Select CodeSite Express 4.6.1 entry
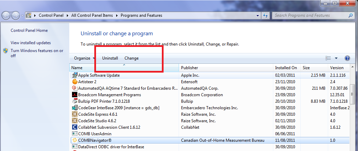Screen dimensions: 358x151 97,114
